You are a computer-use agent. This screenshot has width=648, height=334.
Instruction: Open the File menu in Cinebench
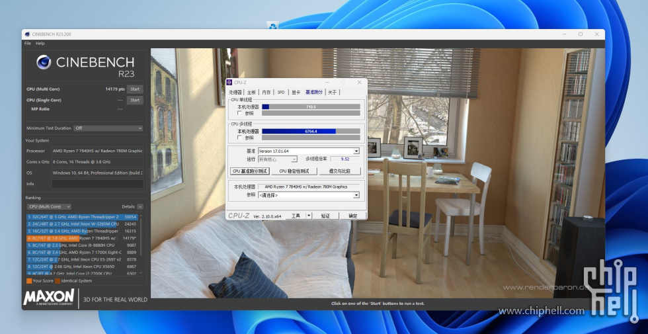click(27, 44)
